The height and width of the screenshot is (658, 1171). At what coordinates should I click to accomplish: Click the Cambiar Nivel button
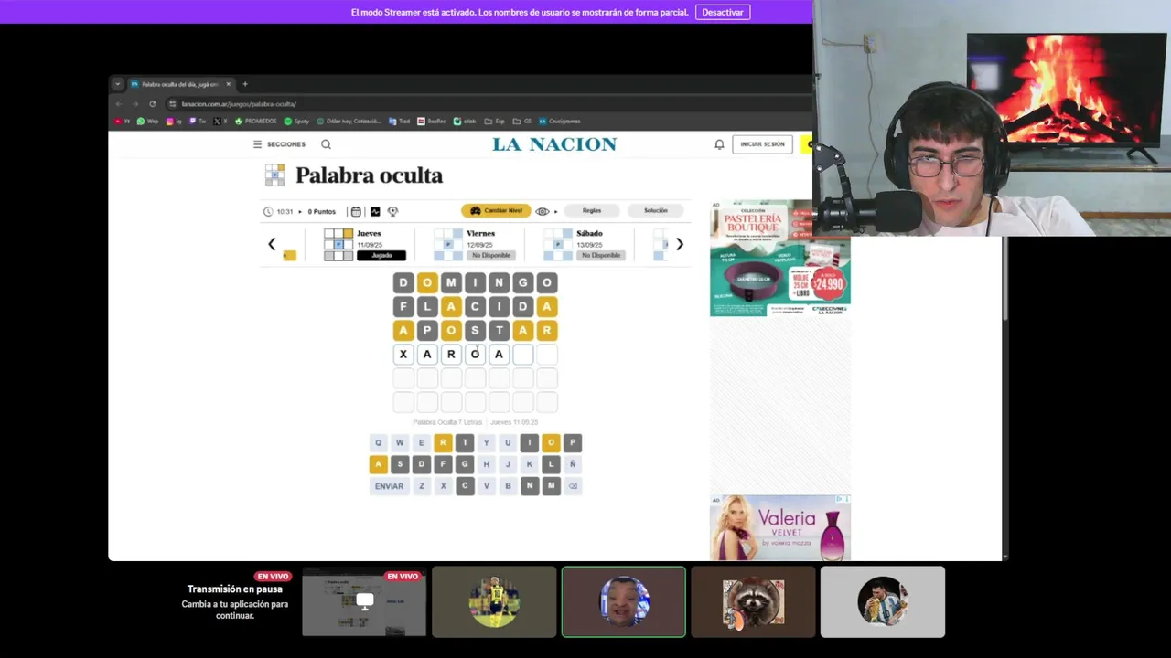496,211
